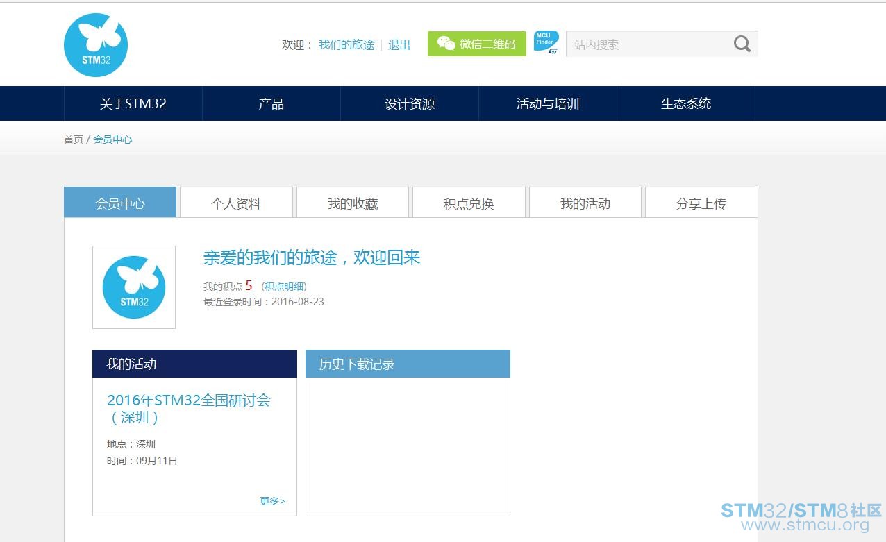Click the 更多> link in 我的活动

point(272,501)
